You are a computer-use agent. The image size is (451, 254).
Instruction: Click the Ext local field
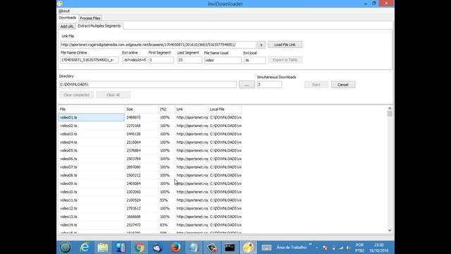coord(254,60)
